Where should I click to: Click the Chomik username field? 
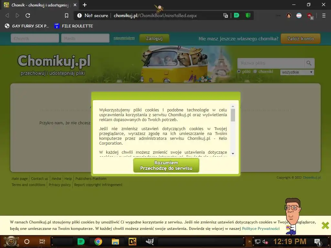[35, 38]
